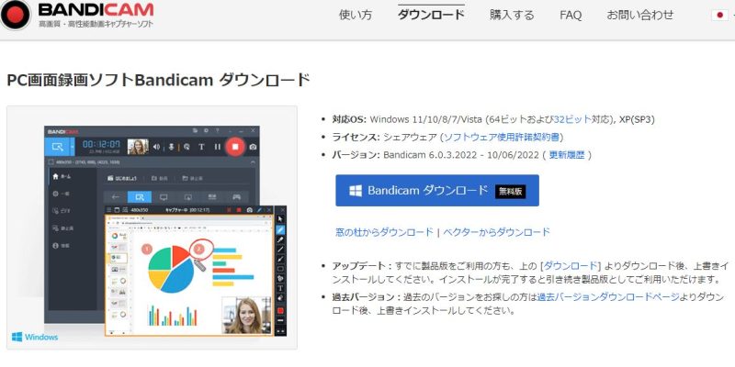The width and height of the screenshot is (735, 367).
Task: Click the pause icon in the Bandicam preview
Action: [x=218, y=147]
